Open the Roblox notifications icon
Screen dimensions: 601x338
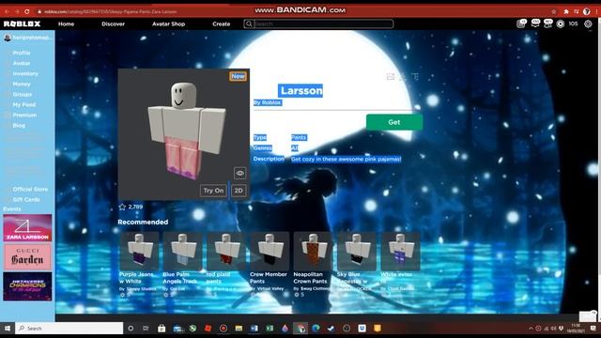pyautogui.click(x=521, y=23)
